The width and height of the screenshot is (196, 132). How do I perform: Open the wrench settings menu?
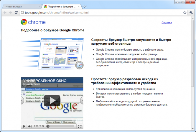tap(191, 12)
